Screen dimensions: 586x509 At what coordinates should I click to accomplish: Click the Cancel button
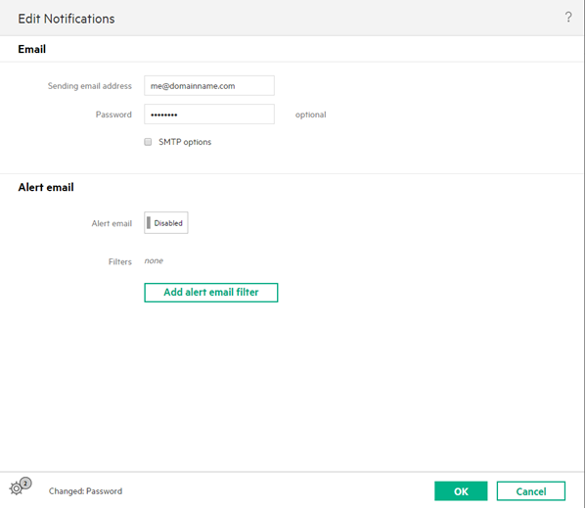(530, 491)
